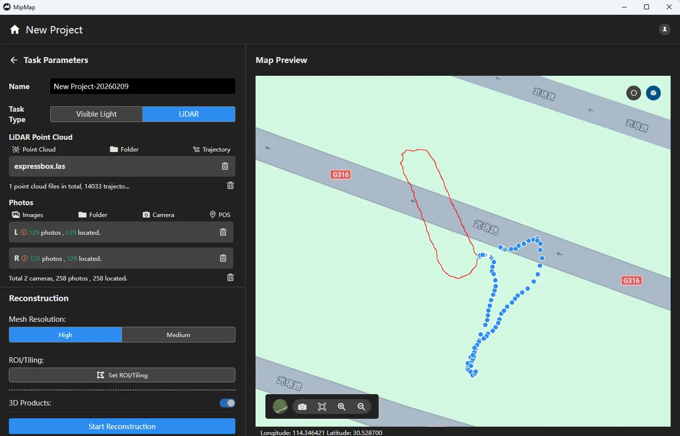Zoom out on the map preview
Screen dimensions: 680x436
point(361,406)
